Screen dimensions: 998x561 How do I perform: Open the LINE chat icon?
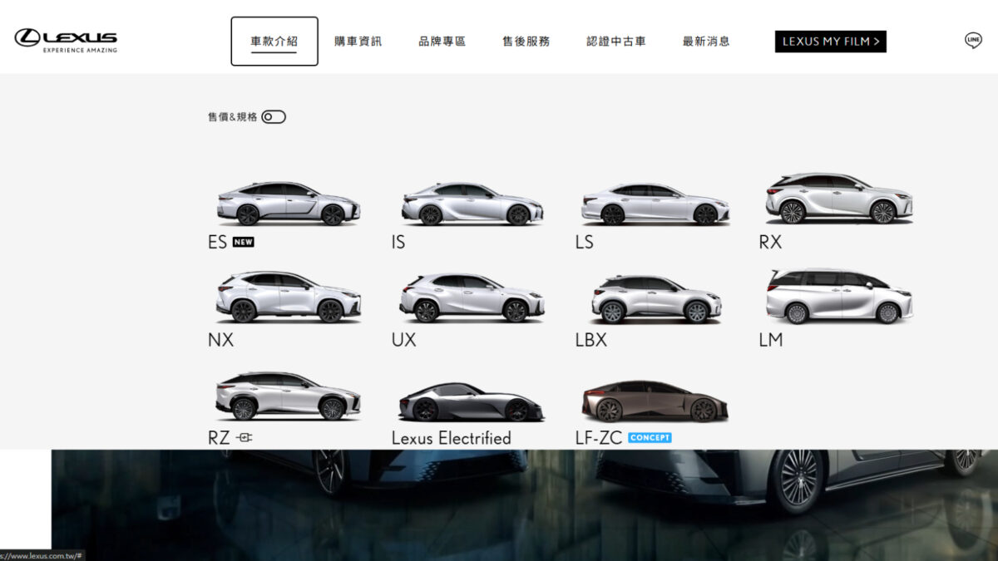(973, 40)
